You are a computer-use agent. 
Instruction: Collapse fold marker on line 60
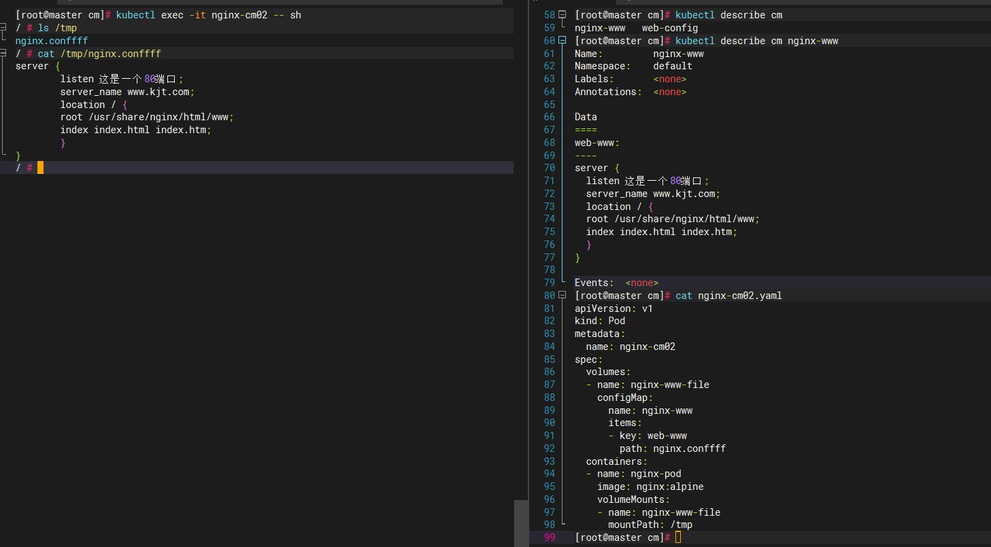point(562,41)
